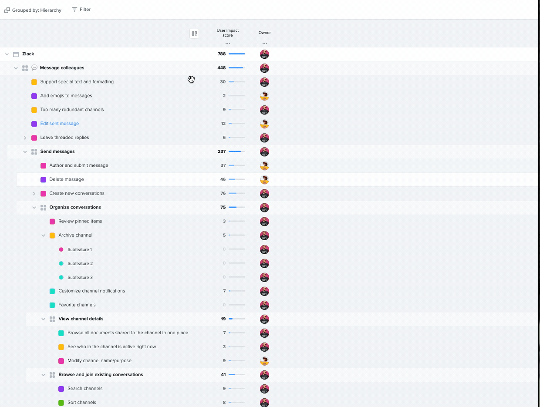Viewport: 540px width, 407px height.
Task: Click the speech bubble icon beside Message colleagues
Action: click(x=34, y=68)
